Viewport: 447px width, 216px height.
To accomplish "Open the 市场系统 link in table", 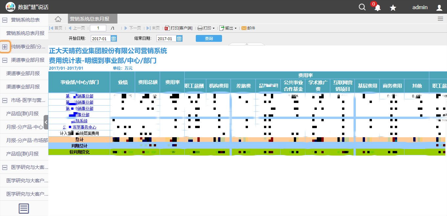I will pyautogui.click(x=79, y=121).
